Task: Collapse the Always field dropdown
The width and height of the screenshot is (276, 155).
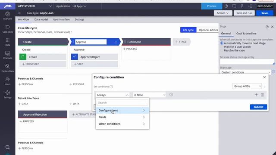Action: 113,95
